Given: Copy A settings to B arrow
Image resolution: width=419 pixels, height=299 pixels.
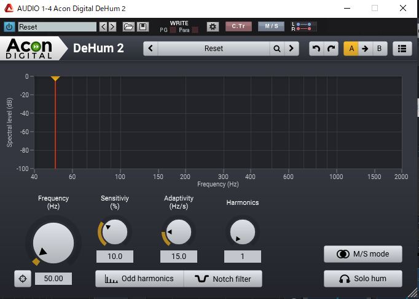Looking at the screenshot, I should coord(365,49).
